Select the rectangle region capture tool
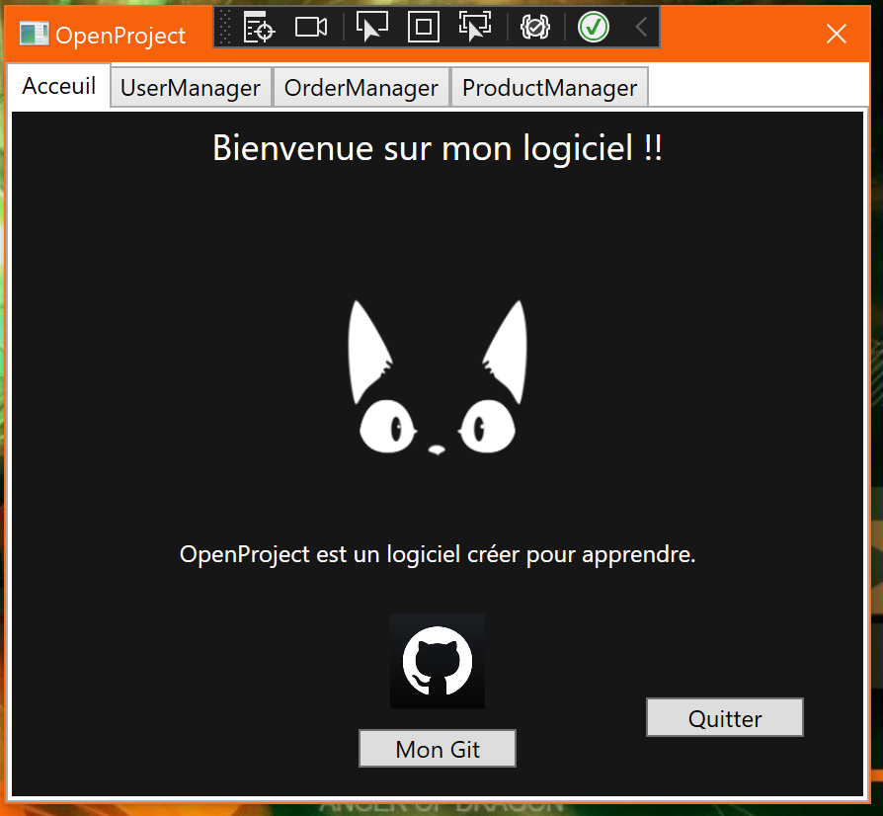Image resolution: width=883 pixels, height=816 pixels. coord(423,27)
